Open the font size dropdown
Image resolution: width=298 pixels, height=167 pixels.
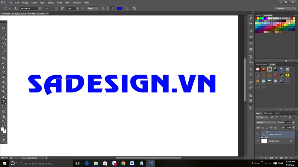(78, 8)
